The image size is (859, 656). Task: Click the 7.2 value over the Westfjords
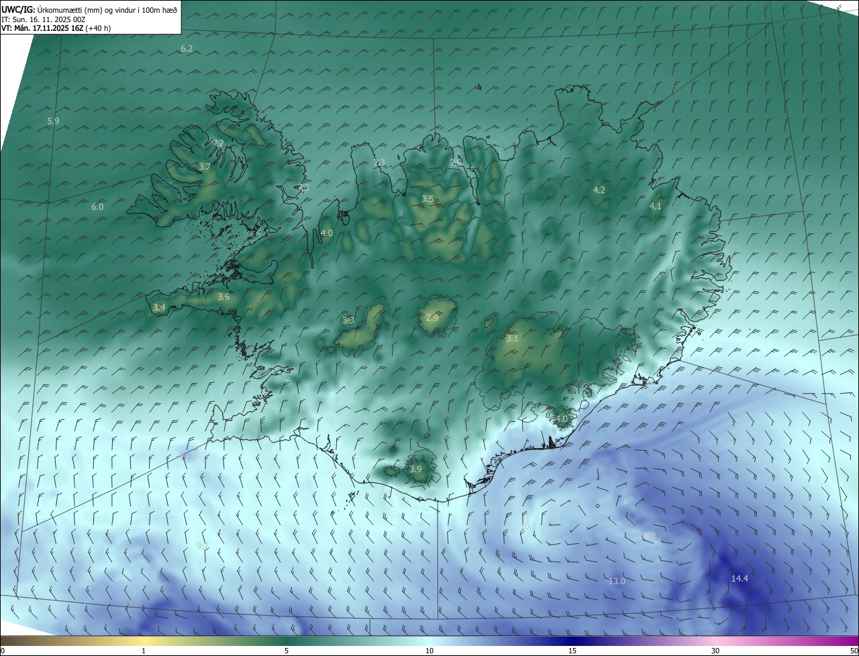coord(218,144)
